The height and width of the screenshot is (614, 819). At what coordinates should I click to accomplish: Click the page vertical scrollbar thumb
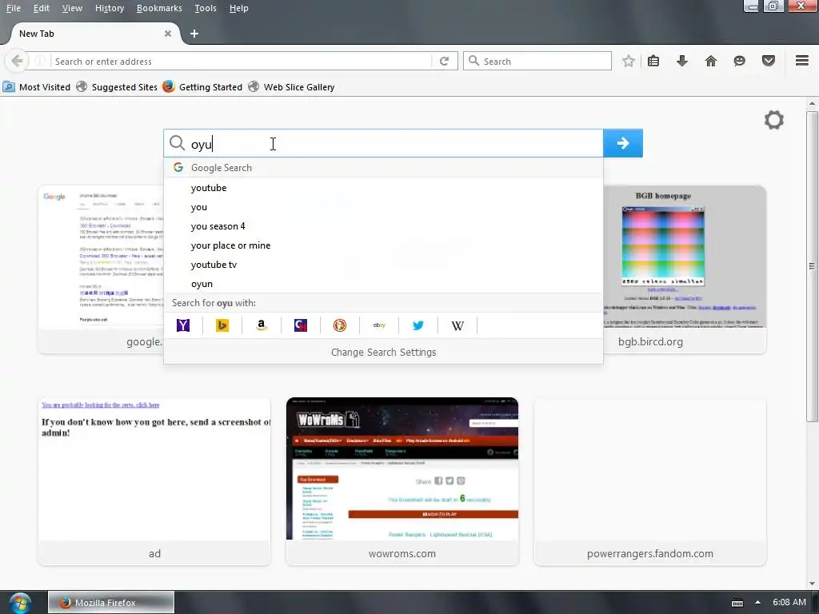tap(812, 266)
